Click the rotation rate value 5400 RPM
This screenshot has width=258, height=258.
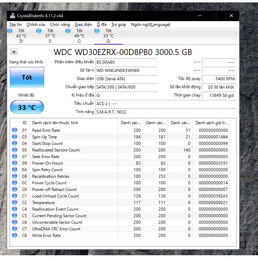[x=219, y=79]
